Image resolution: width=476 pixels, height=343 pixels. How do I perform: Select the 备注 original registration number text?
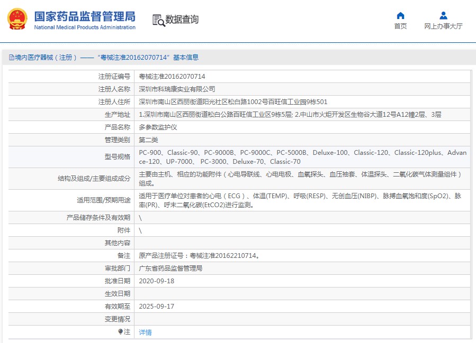coord(199,256)
